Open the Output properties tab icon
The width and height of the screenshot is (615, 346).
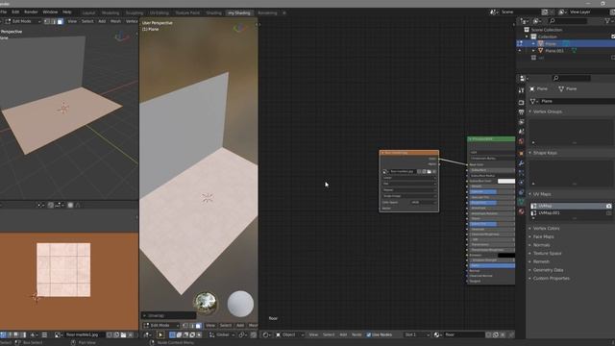[x=521, y=112]
